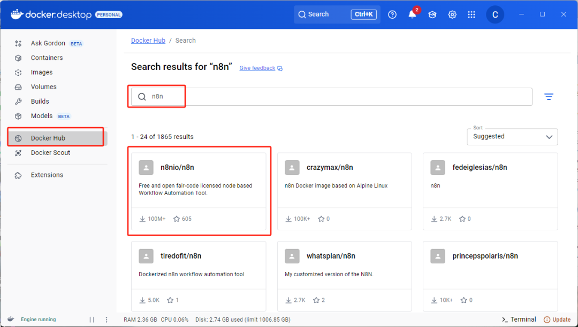Open Settings gear icon
The image size is (578, 327).
click(x=452, y=14)
